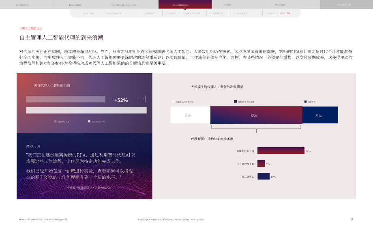Viewport: 373px width, 226px height.
Task: Select the red 代理人工智能 sub-navigation item
Action: click(285, 13)
